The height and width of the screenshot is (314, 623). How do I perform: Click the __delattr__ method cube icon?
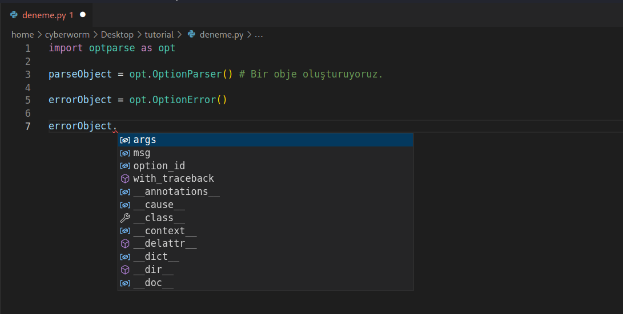(125, 244)
